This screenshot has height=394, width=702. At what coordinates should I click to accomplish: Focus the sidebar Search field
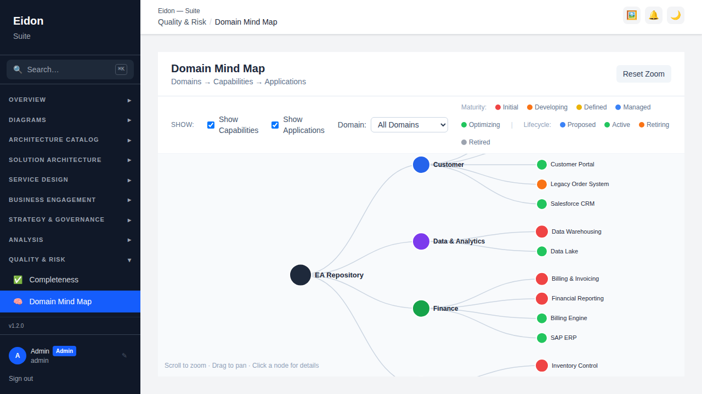[x=70, y=69]
